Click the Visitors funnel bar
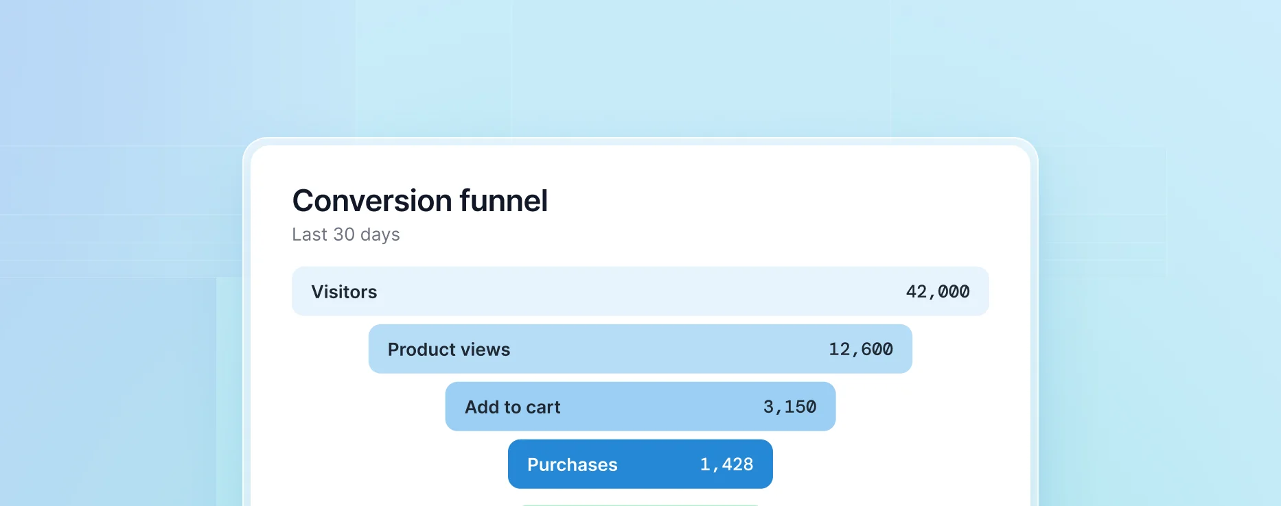The width and height of the screenshot is (1281, 506). click(x=640, y=291)
